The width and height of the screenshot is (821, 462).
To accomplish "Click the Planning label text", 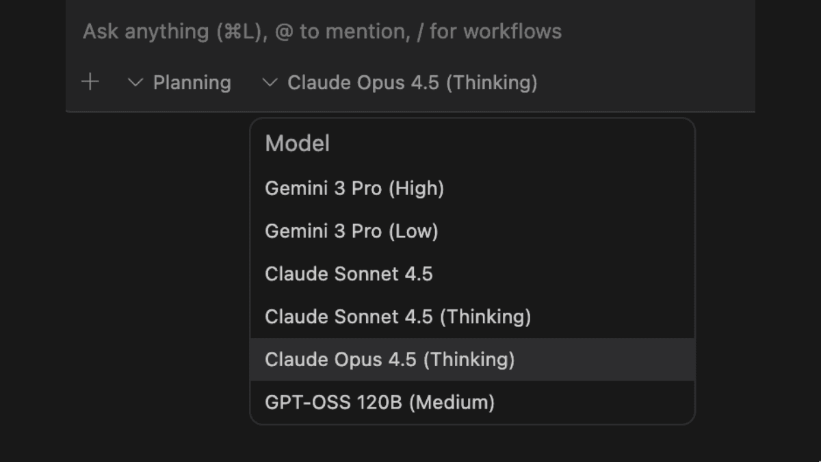I will [x=192, y=83].
